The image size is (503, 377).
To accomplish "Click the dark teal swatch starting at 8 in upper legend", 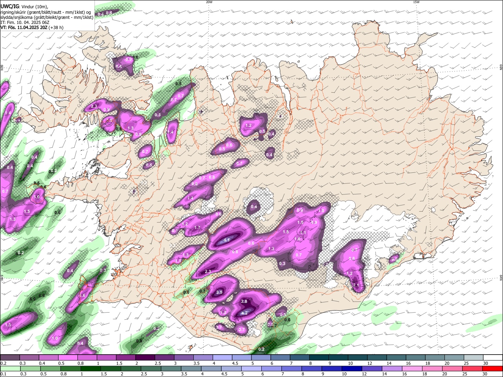I will (319, 357).
